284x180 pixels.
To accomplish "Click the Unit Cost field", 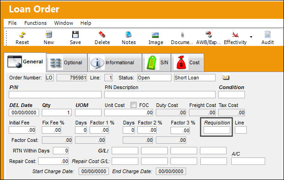I will 129,112.
